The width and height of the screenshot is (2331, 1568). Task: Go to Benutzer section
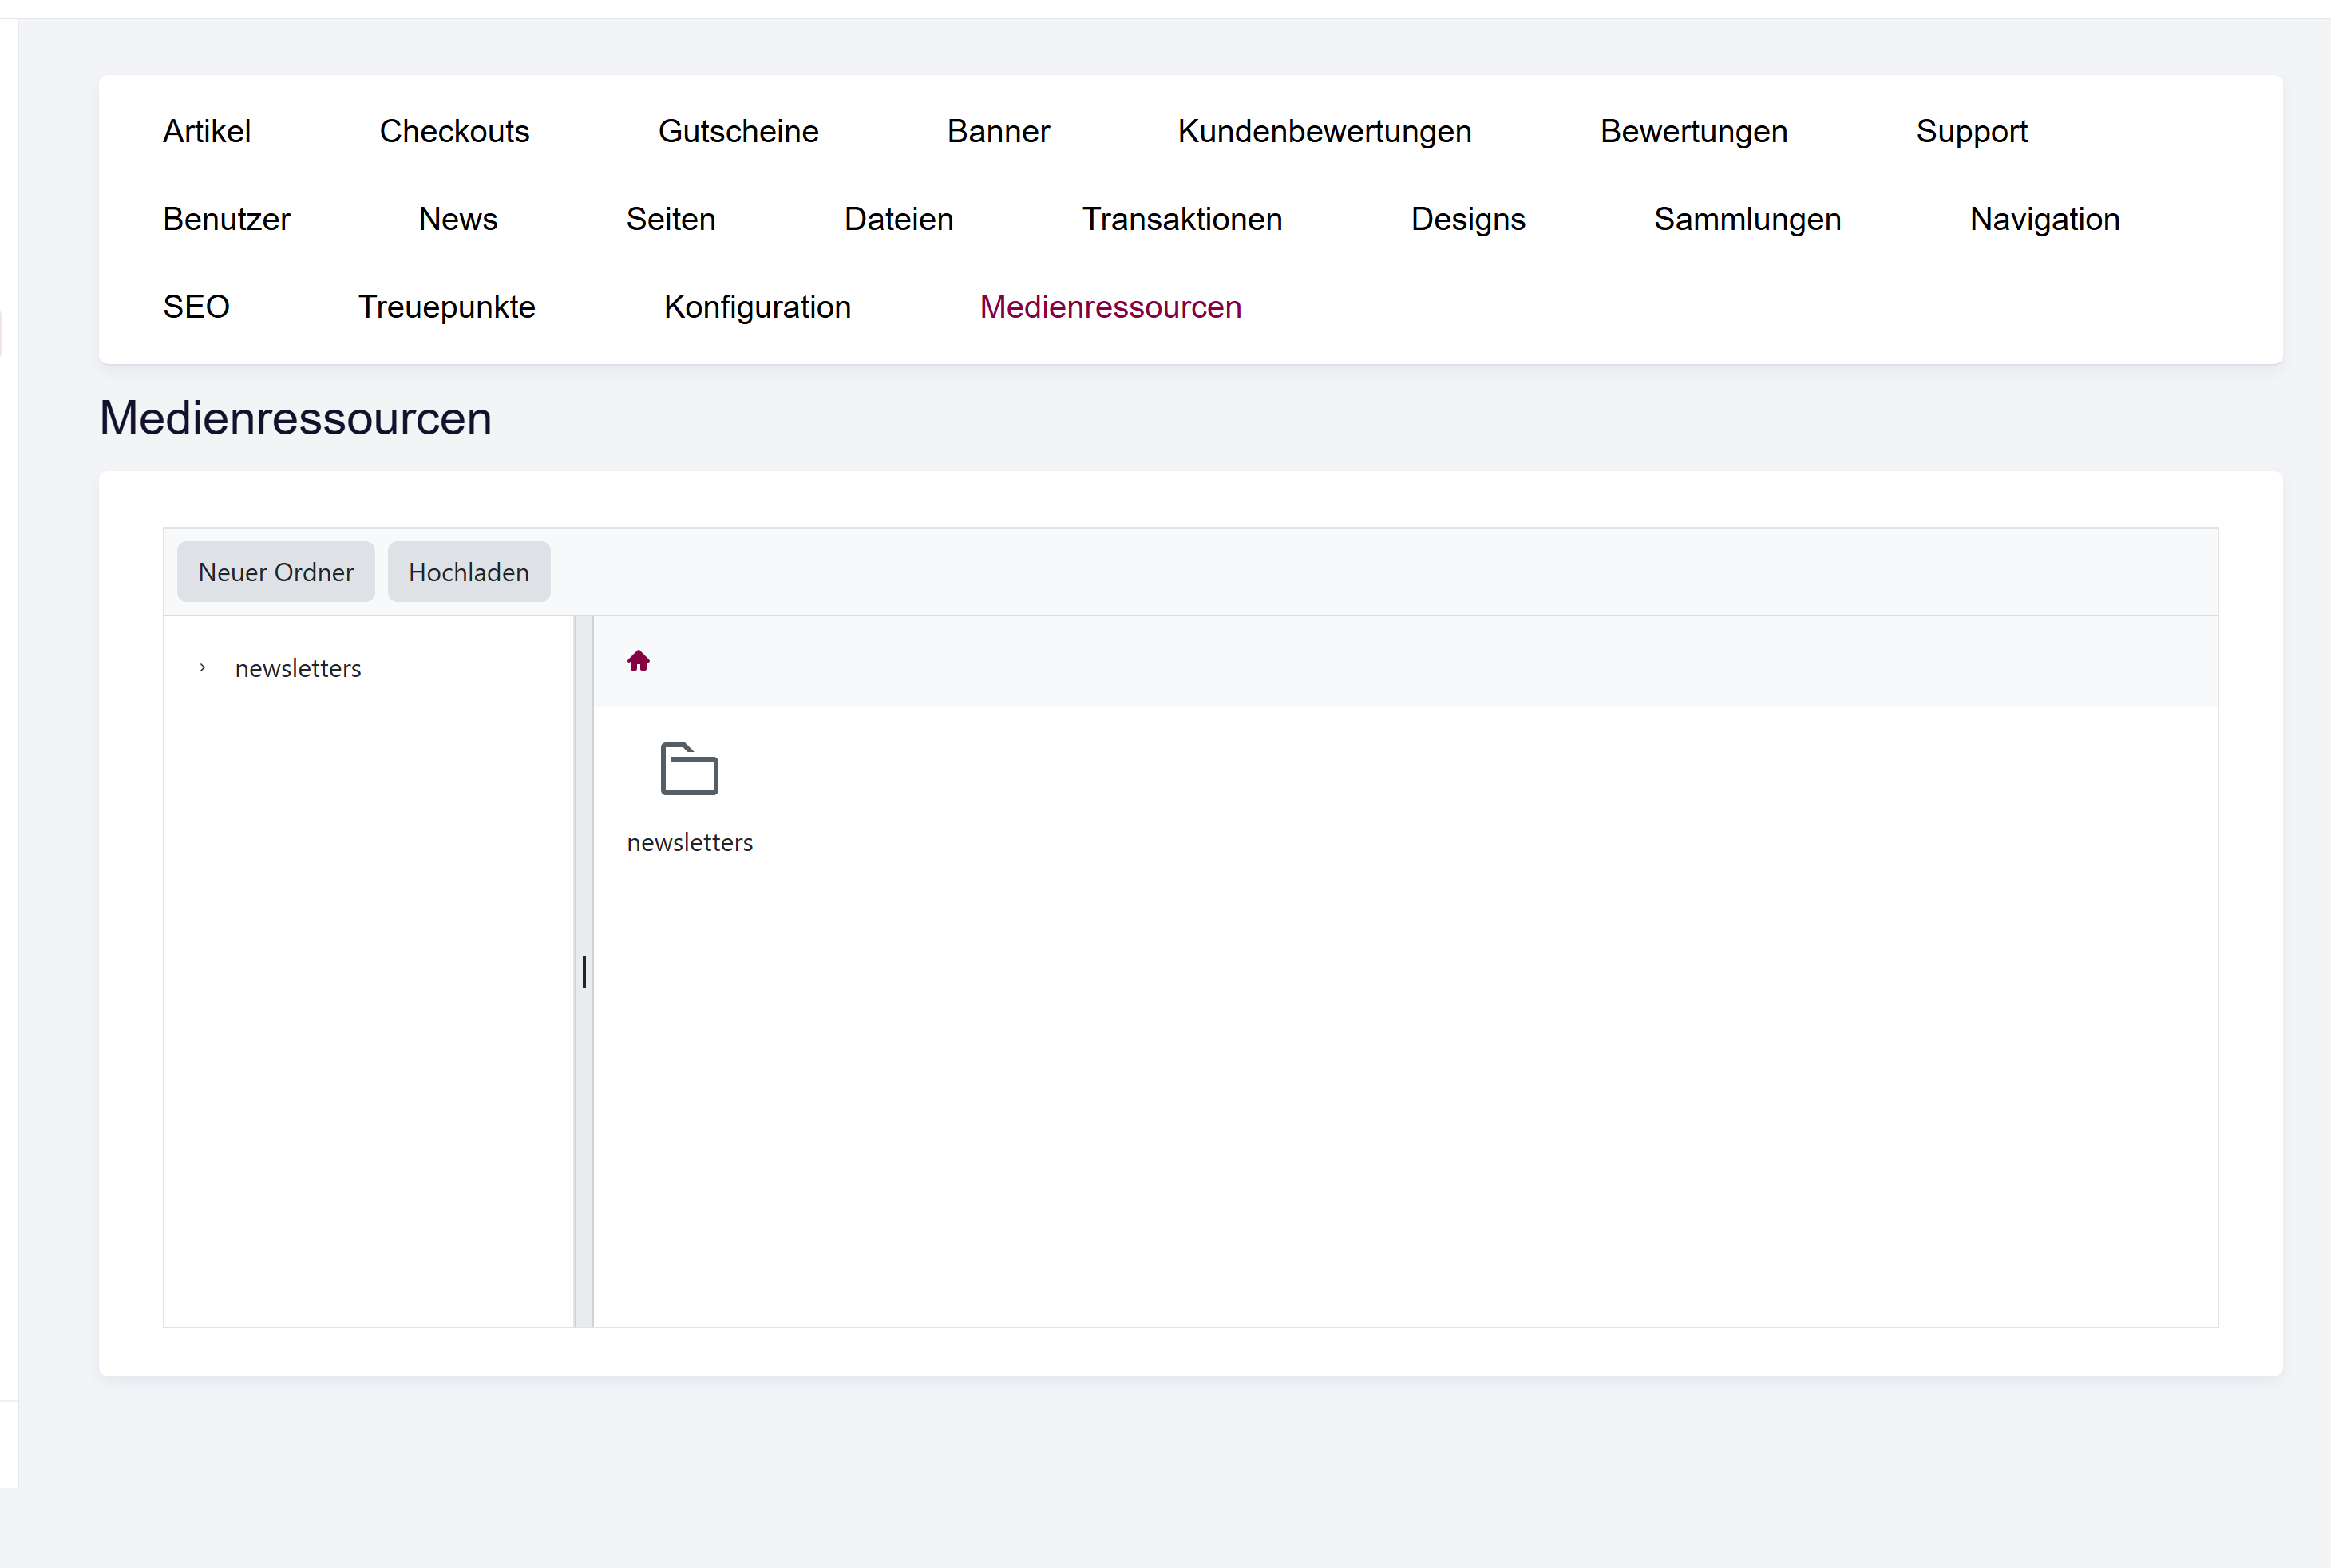[x=227, y=219]
